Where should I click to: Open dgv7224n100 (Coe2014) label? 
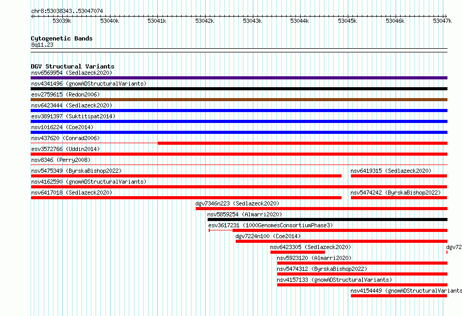(x=268, y=236)
